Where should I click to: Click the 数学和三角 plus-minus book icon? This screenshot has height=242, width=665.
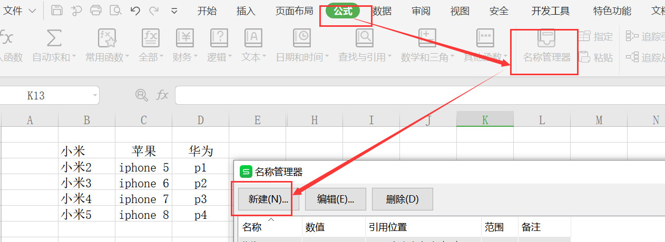point(427,38)
